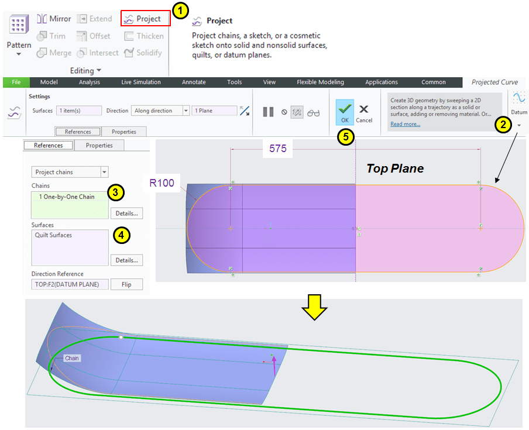Screen dimensions: 529x430
Task: Select the Chains collector box
Action: pos(70,205)
